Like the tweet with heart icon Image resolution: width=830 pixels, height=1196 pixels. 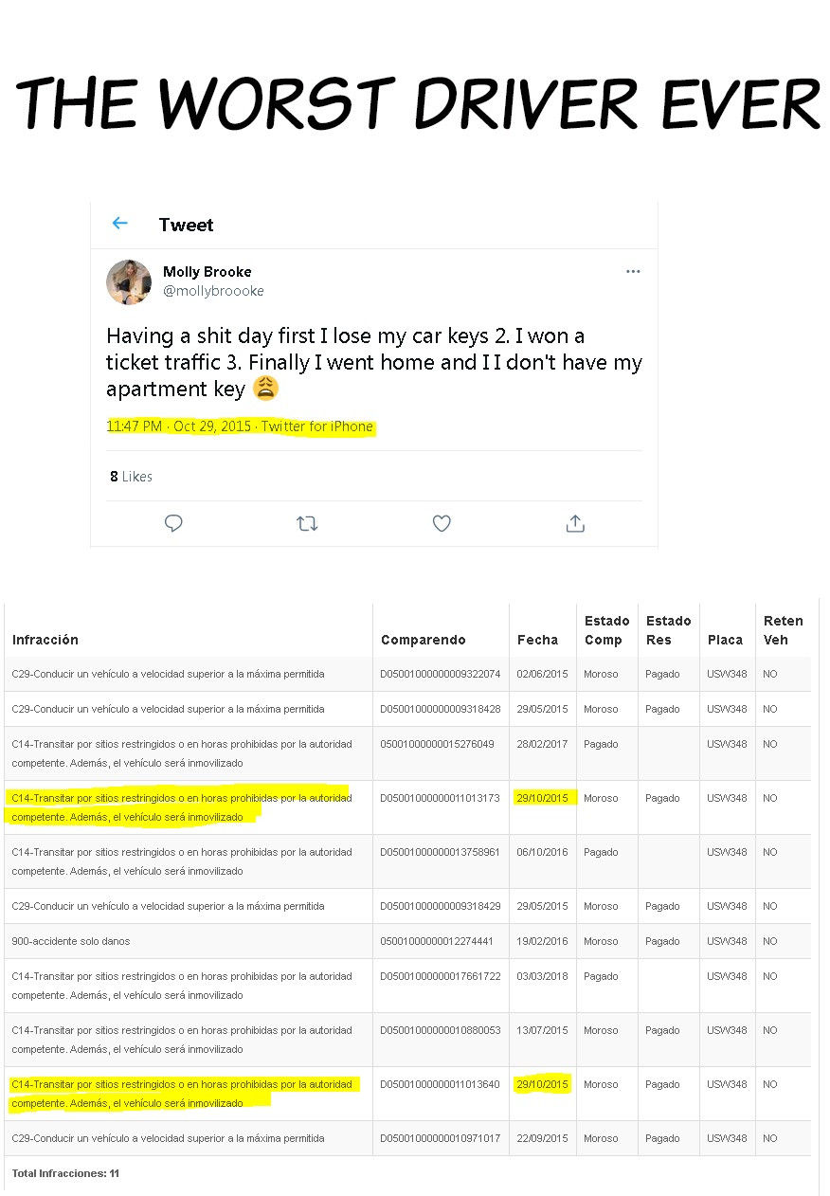442,523
